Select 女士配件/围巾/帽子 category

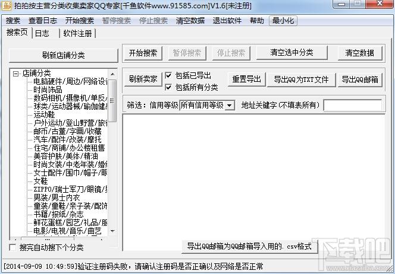click(70, 173)
